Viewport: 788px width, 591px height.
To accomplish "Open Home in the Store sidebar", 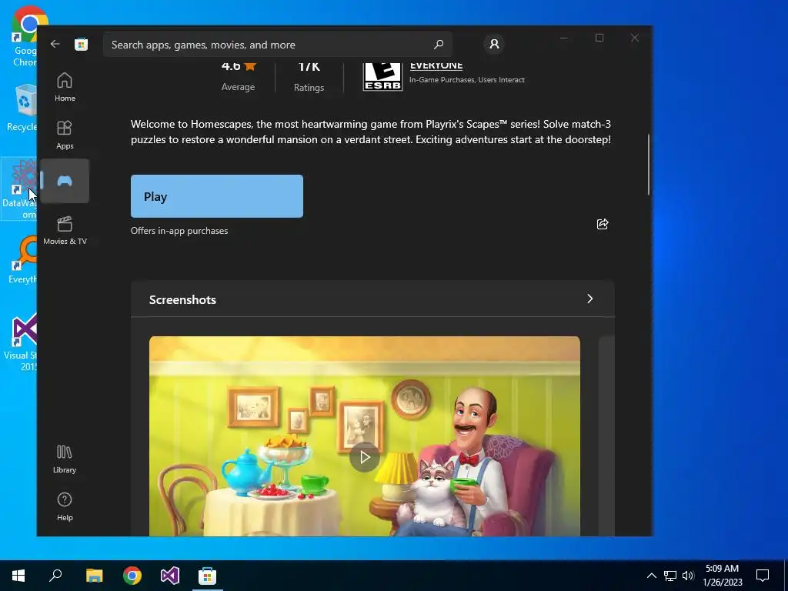I will (x=65, y=87).
